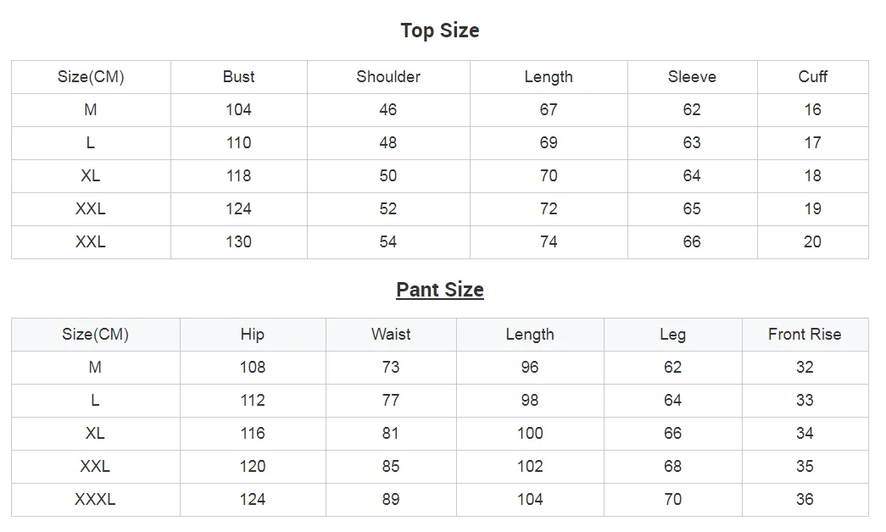Select the Waist column header
886x532 pixels.
click(x=391, y=335)
